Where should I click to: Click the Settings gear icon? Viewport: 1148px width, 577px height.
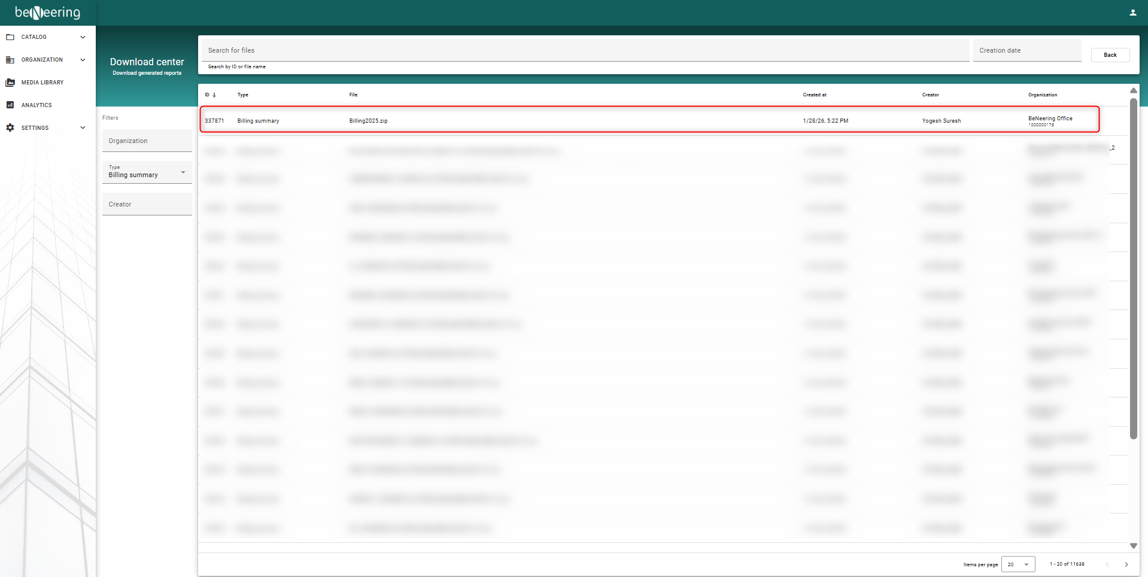click(x=10, y=128)
